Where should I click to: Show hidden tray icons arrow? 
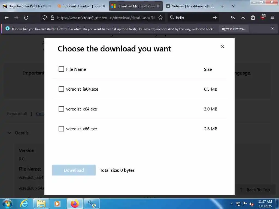[x=232, y=204]
